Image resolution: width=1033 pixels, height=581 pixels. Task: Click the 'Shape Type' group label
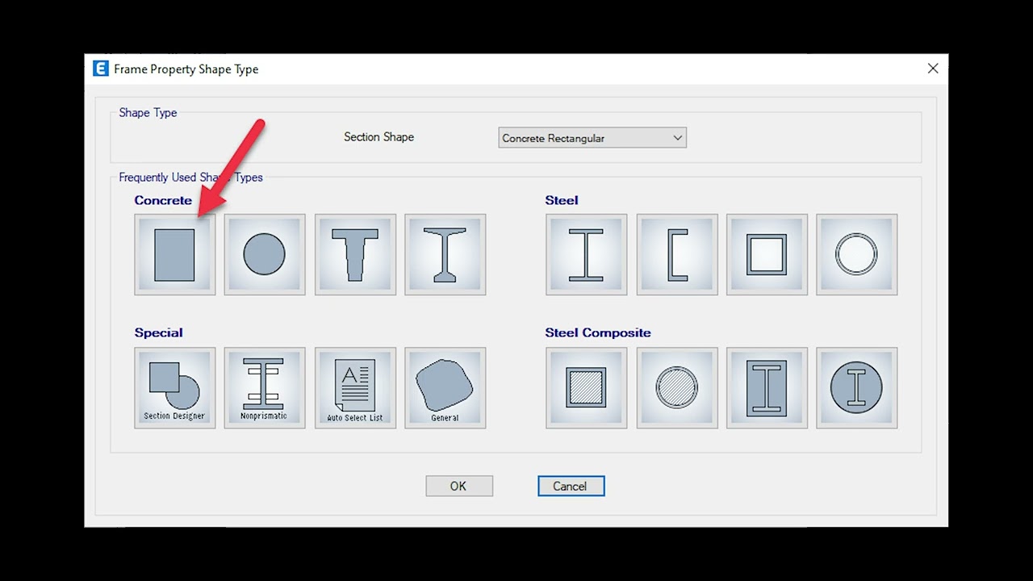pos(148,113)
